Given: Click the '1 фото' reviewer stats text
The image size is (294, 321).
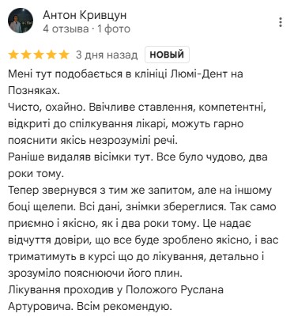Looking at the screenshot, I should point(114,28).
